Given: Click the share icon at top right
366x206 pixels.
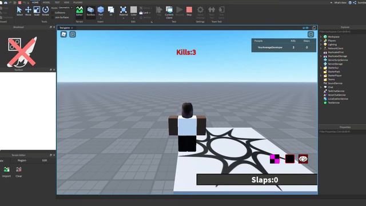Looking at the screenshot, I should tap(355, 2).
